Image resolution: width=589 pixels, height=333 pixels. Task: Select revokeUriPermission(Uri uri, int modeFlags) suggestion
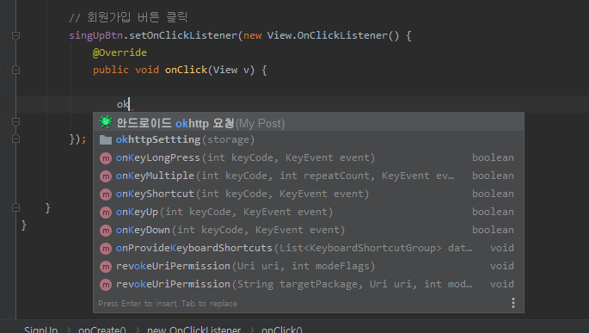tap(309, 266)
